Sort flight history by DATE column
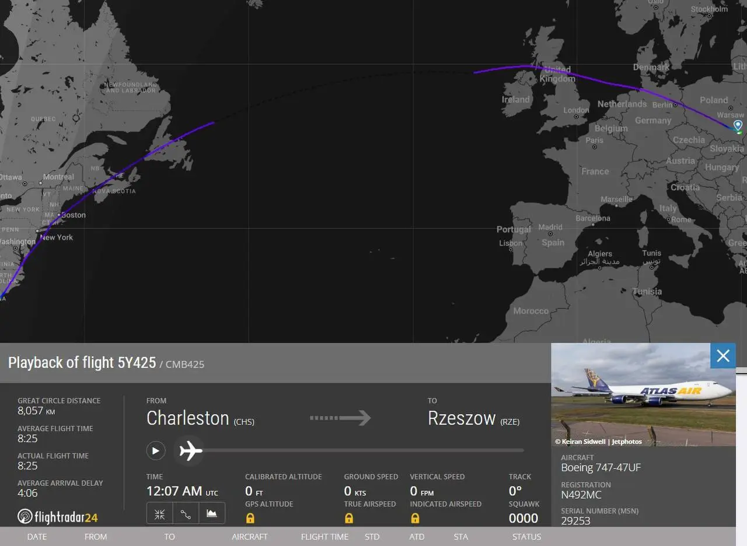Image resolution: width=747 pixels, height=546 pixels. point(37,537)
